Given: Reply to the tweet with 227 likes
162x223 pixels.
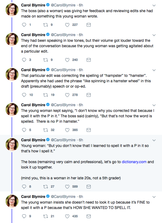Looking at the screenshot, I should click(24, 25).
